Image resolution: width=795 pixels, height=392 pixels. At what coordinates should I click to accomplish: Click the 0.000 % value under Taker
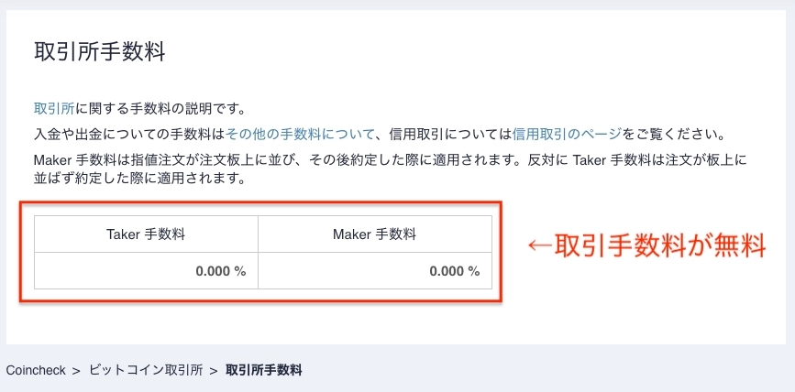[221, 271]
